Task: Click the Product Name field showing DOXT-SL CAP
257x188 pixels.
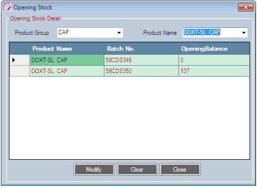Action: tap(215, 32)
